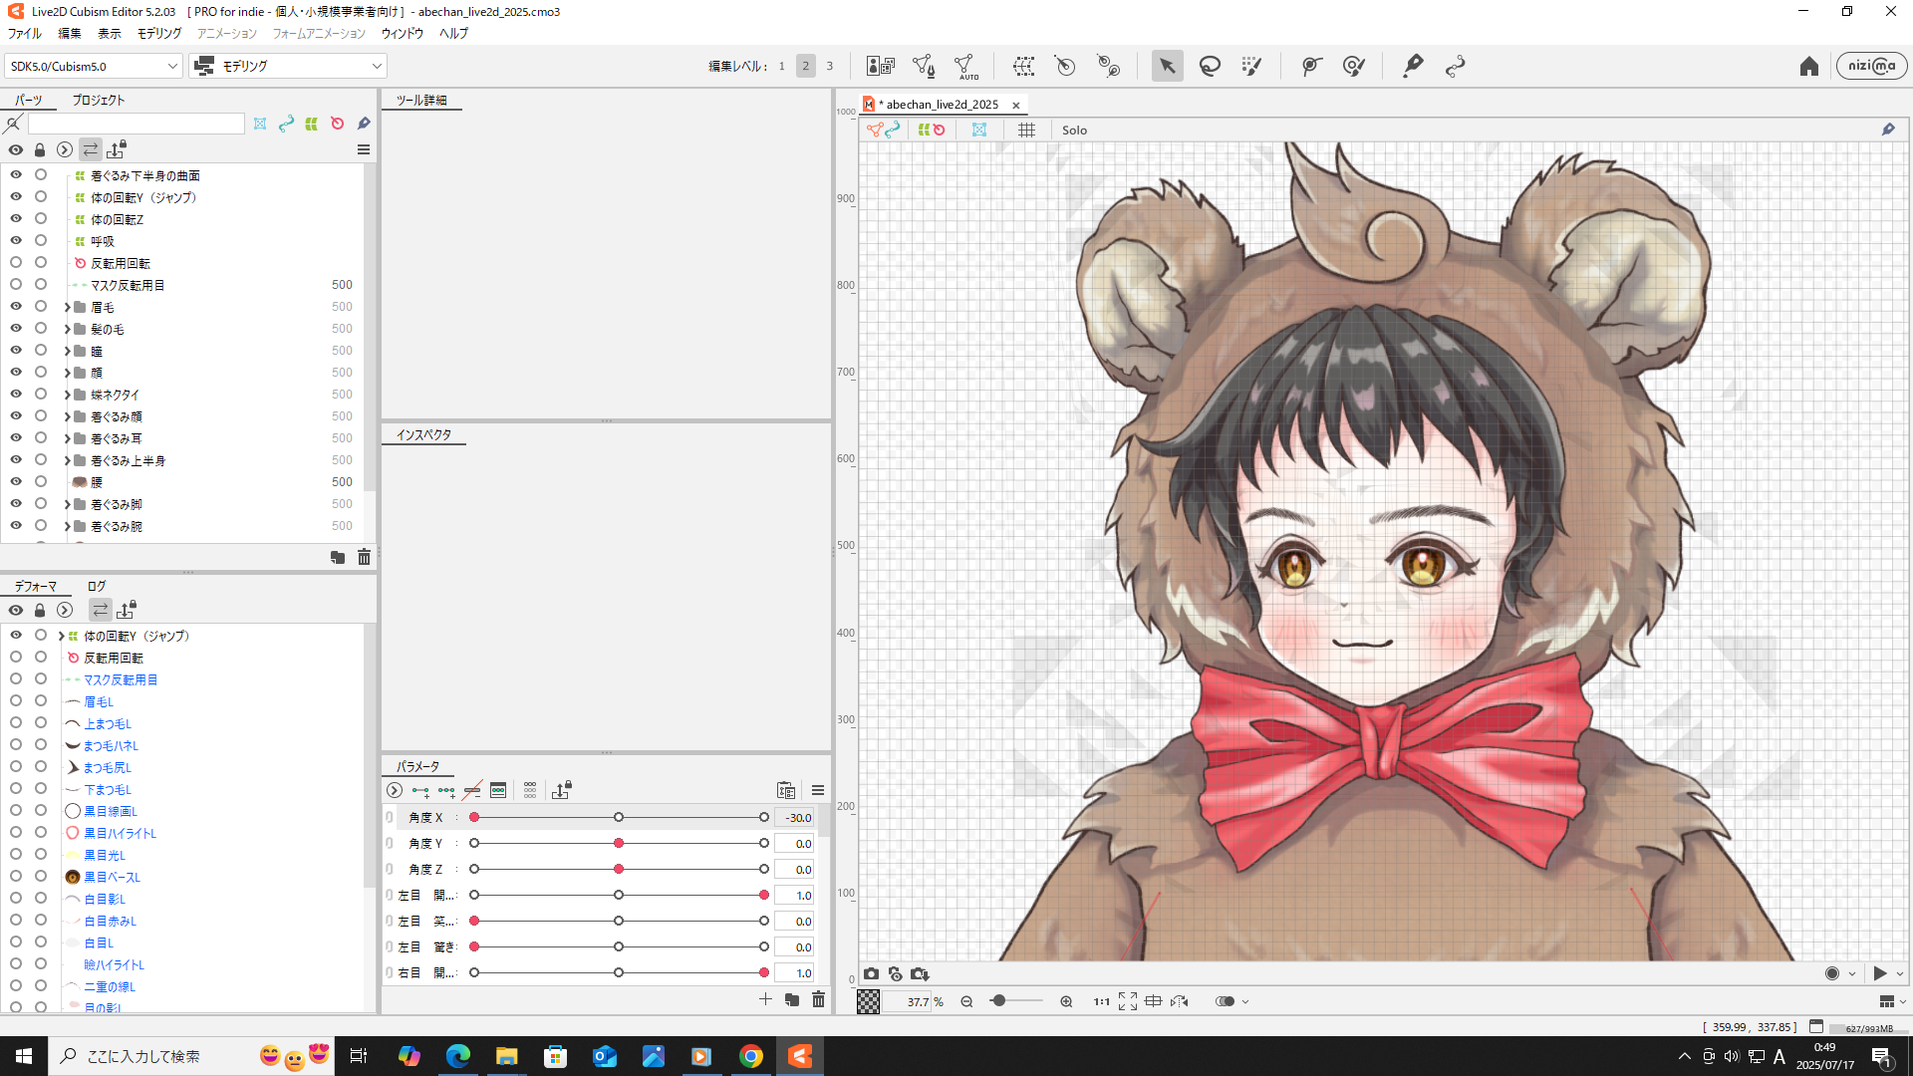Toggle visibility of 反転用回転 in parts list
The image size is (1913, 1076).
click(x=16, y=263)
